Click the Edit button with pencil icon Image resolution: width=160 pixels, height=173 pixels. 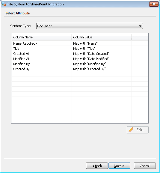coord(138,130)
